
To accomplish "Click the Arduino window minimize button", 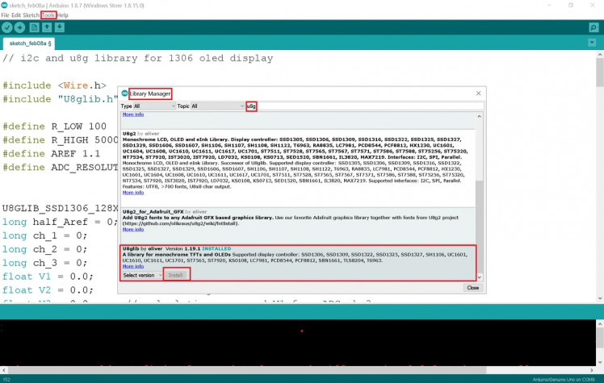I will 549,5.
